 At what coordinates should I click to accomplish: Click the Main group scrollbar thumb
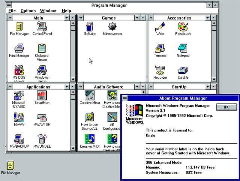point(73,28)
